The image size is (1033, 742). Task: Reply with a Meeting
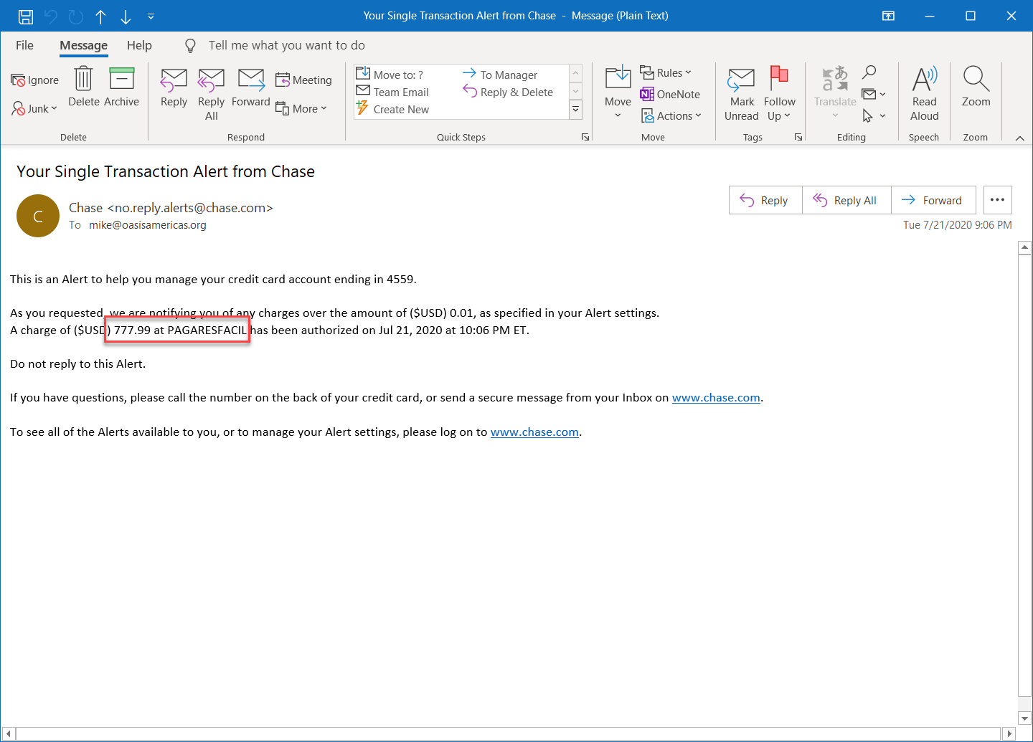coord(304,80)
